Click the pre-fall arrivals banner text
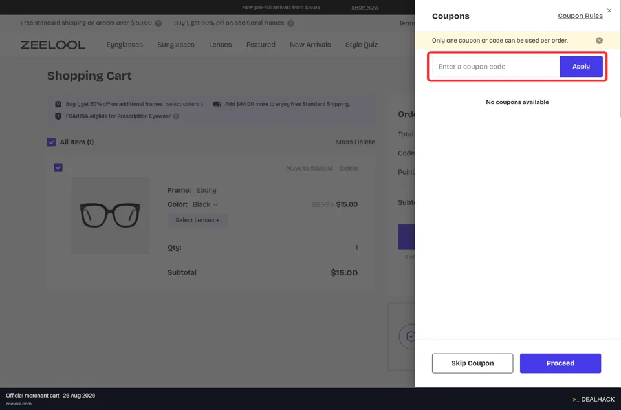 (281, 8)
